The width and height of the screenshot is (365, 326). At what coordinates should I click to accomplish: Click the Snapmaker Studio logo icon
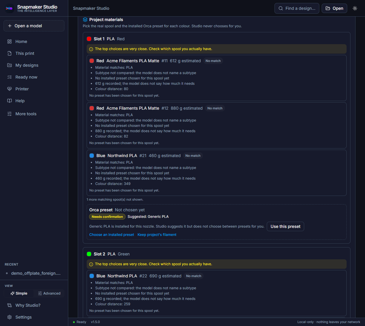pos(9,8)
